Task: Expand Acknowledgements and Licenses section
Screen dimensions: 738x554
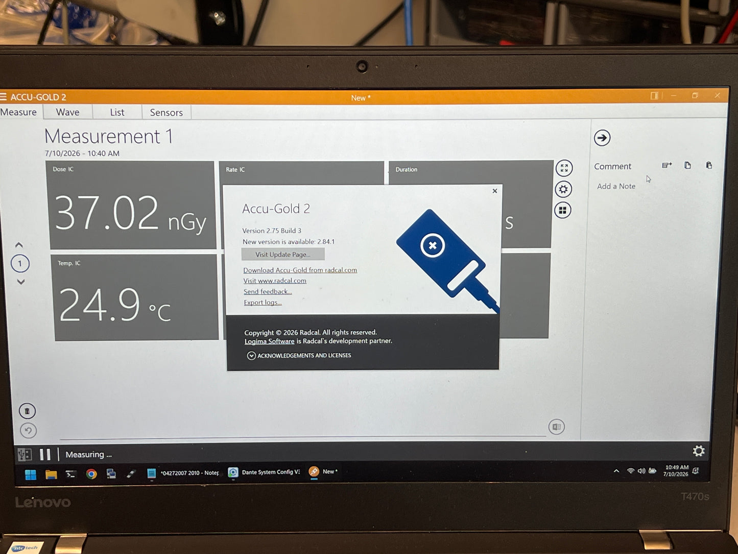Action: 299,356
